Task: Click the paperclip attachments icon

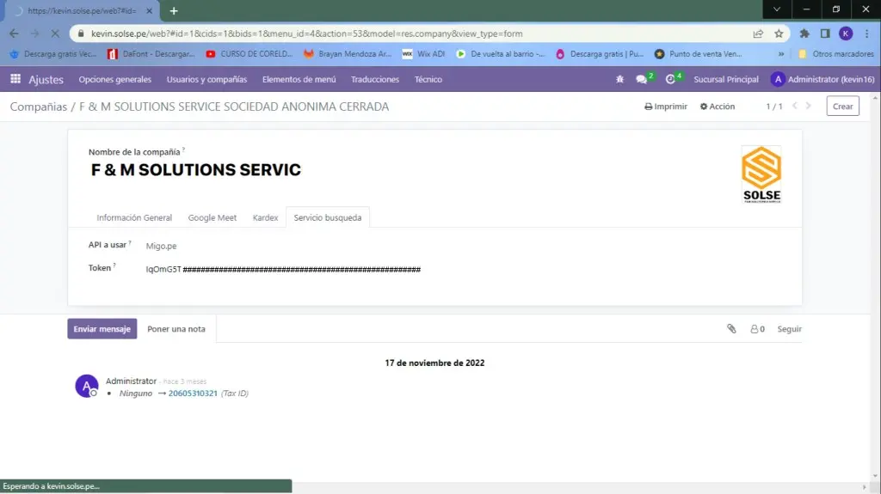Action: (731, 329)
